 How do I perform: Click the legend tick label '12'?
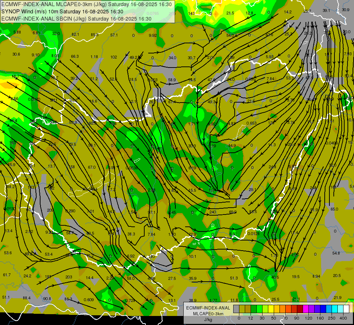click(x=251, y=318)
